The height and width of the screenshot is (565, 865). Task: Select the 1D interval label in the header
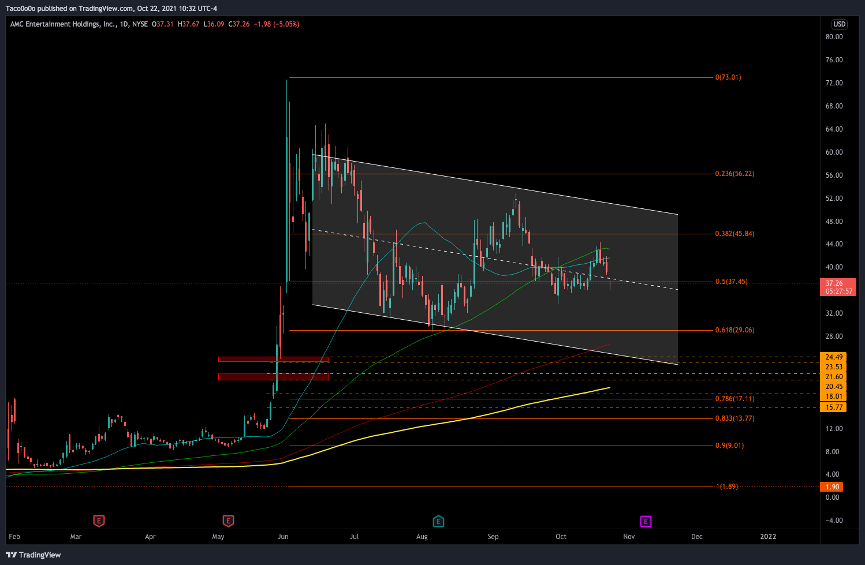coord(124,24)
